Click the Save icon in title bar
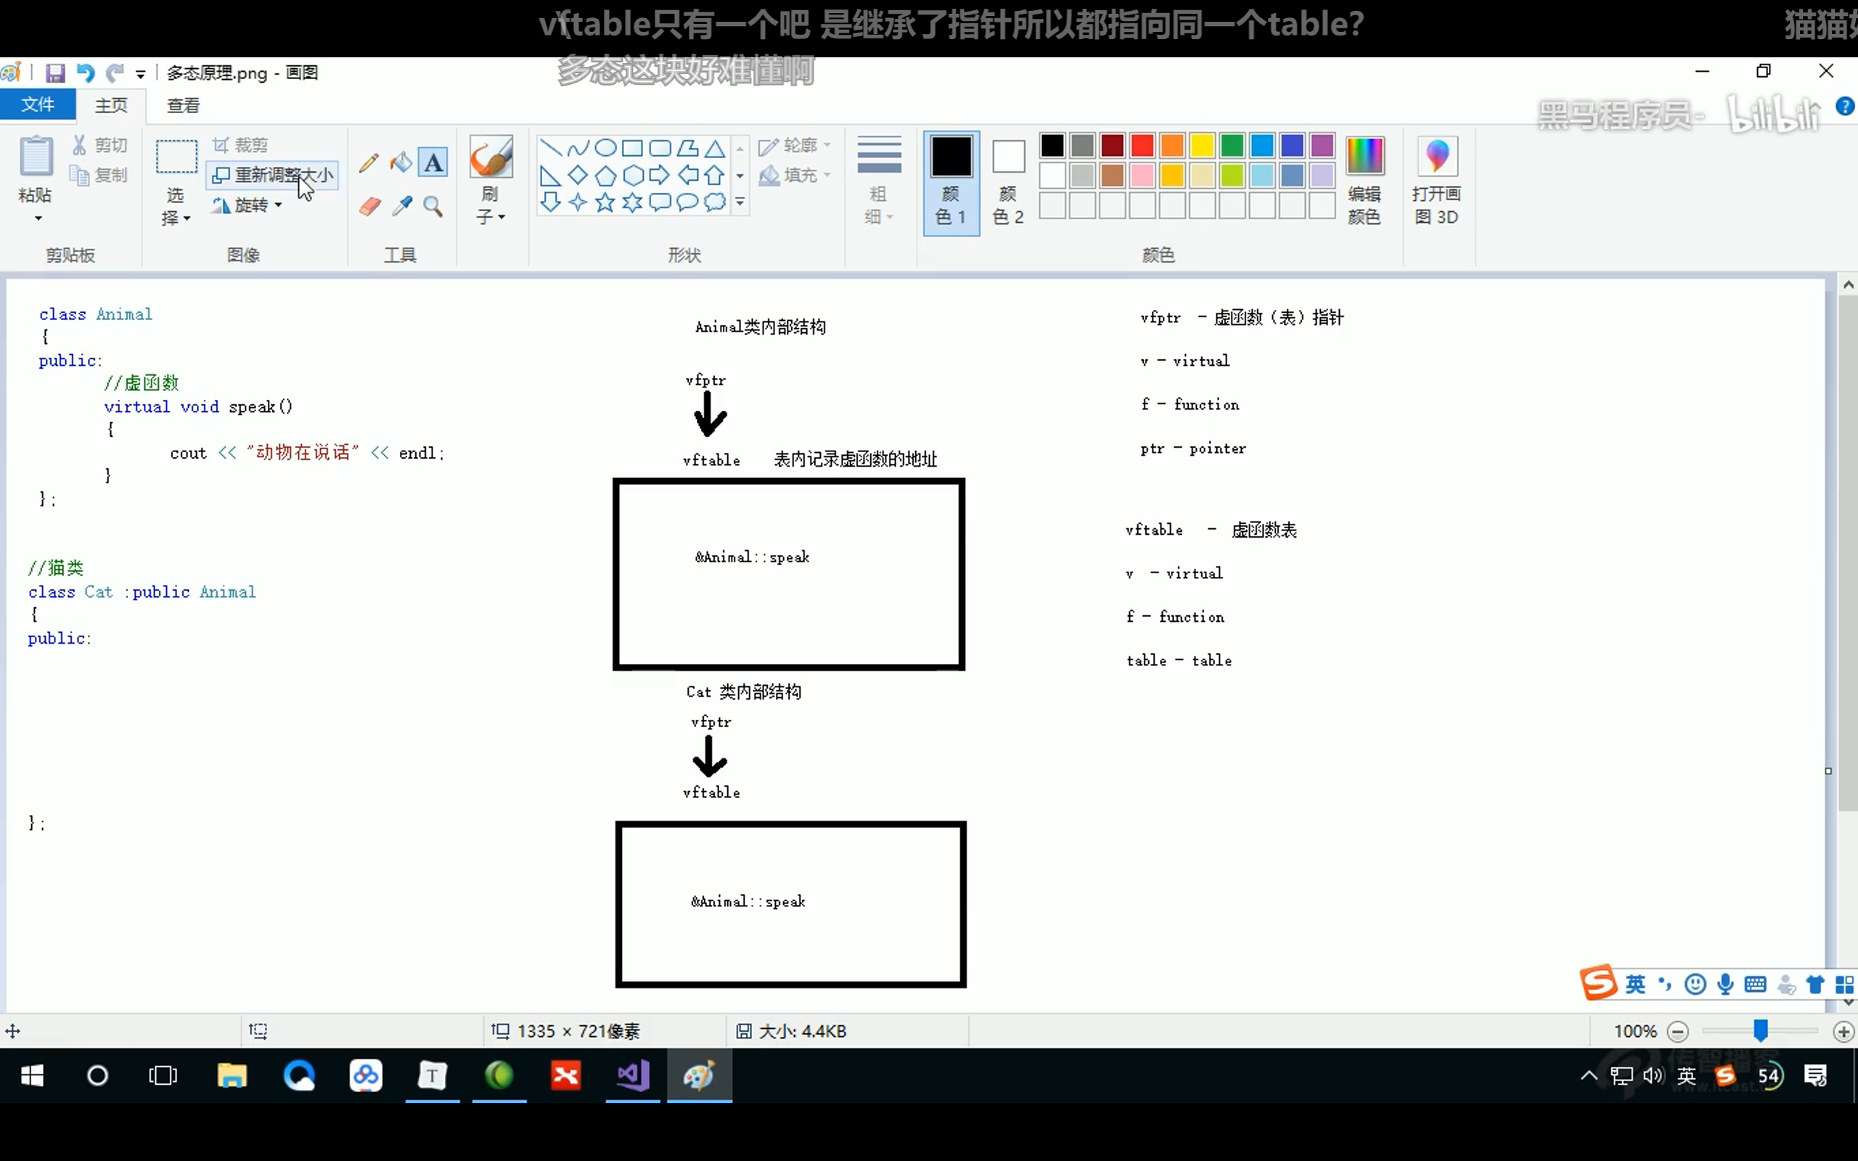This screenshot has height=1161, width=1858. [x=54, y=73]
